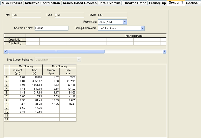Click the first Description cell in Trip Adjustment
201x138 pixels.
[32, 40]
